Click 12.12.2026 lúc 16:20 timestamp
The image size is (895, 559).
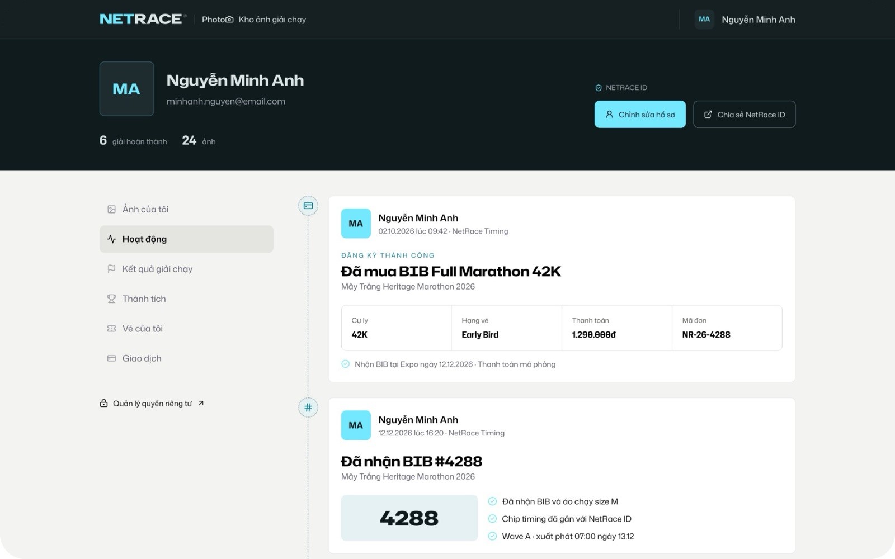411,433
